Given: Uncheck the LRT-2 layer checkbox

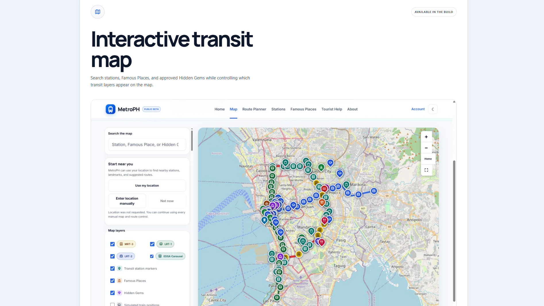Looking at the screenshot, I should click(x=113, y=256).
